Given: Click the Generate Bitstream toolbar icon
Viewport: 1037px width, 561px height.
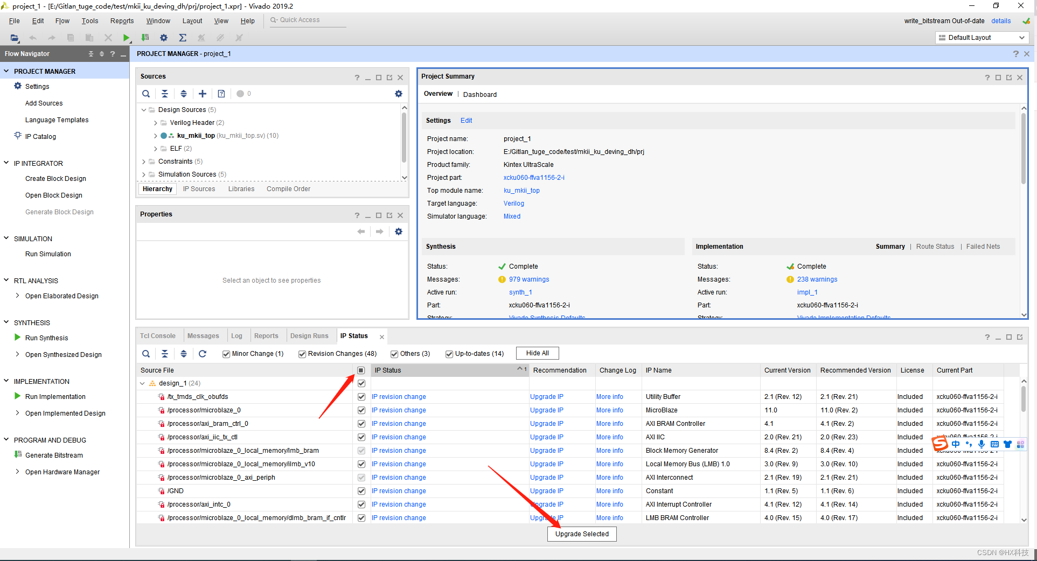Looking at the screenshot, I should (145, 38).
